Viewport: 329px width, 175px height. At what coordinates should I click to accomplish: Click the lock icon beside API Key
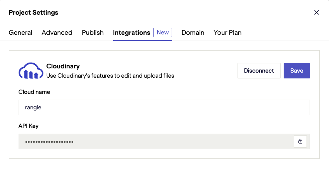tap(300, 141)
